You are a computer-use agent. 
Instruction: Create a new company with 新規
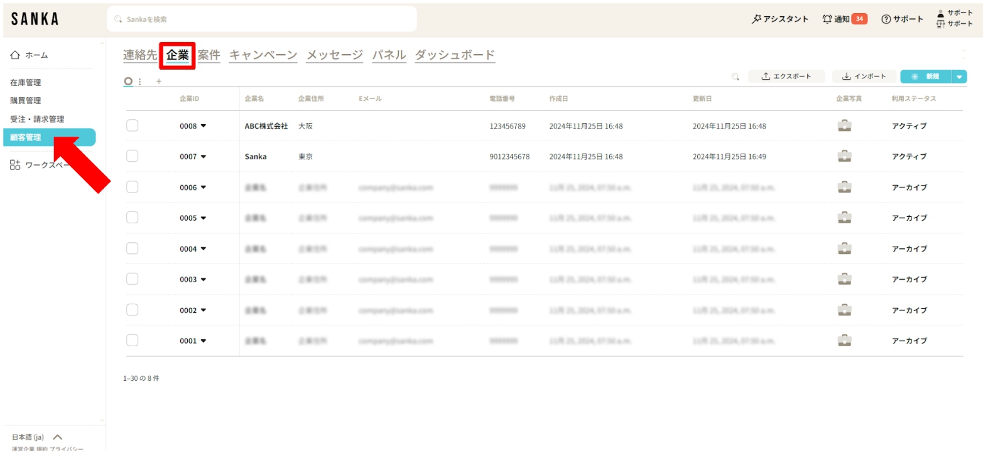pos(926,77)
